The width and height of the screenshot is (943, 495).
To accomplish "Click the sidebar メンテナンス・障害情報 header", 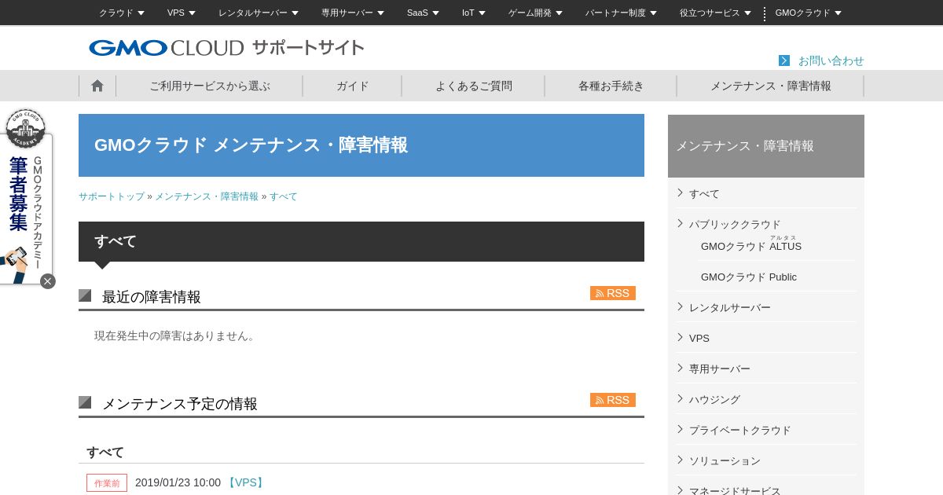I will (x=766, y=146).
